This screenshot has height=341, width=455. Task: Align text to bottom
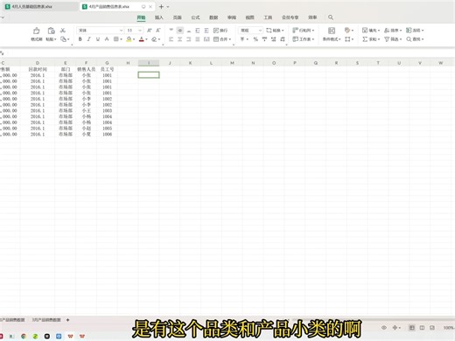point(189,31)
